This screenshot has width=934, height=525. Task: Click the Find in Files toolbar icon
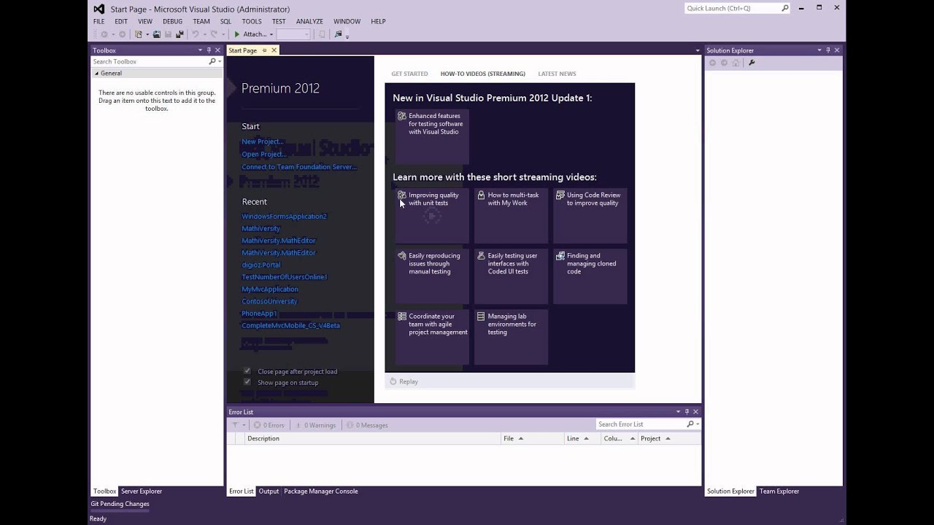338,34
